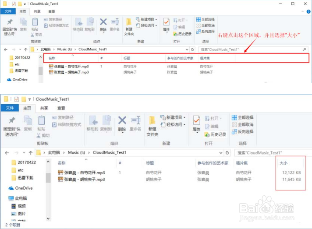This screenshot has width=312, height=229.
Task: Click Rename (重命名) in bottom window
Action: point(135,123)
